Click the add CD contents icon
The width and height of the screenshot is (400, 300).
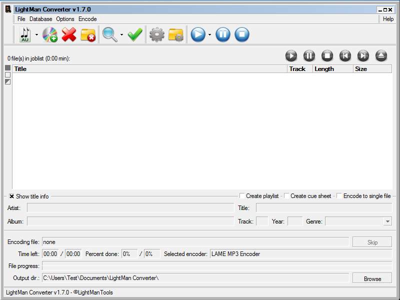49,34
